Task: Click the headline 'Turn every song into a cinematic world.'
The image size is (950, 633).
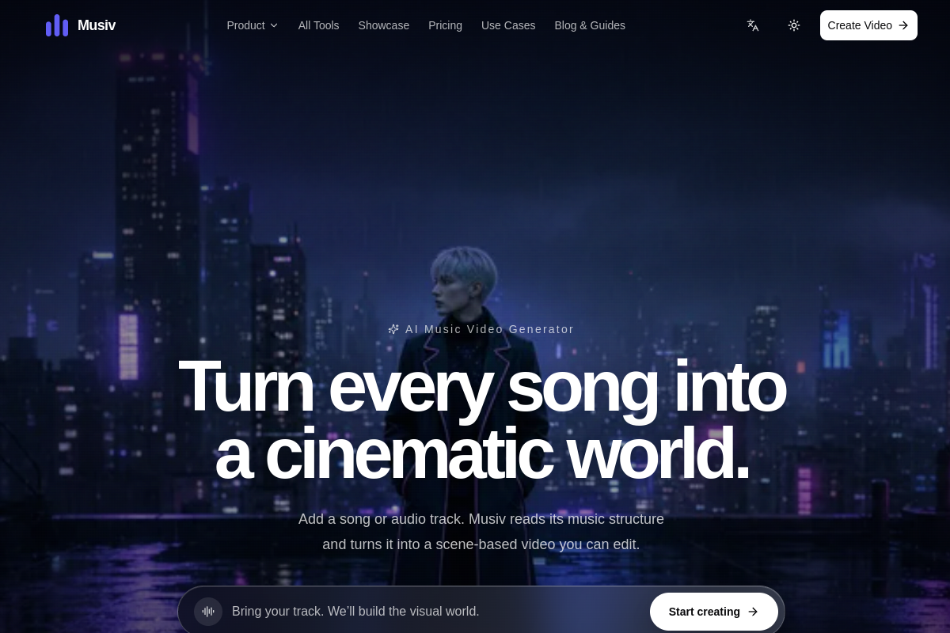Action: (x=482, y=419)
